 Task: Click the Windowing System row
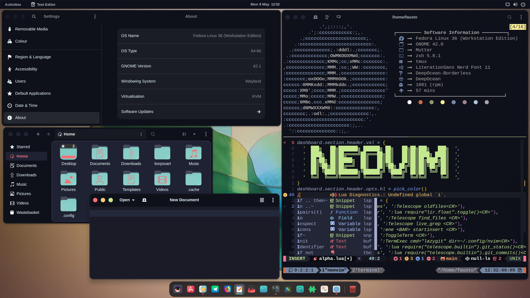(191, 81)
